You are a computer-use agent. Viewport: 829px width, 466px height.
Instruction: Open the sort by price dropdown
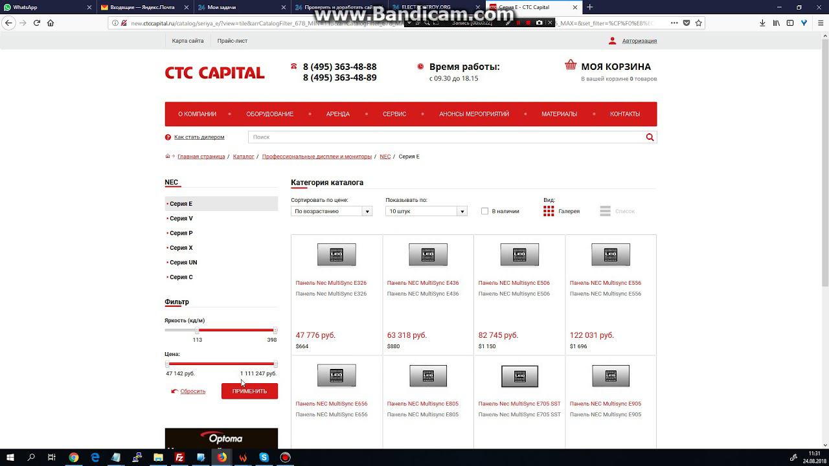click(332, 211)
